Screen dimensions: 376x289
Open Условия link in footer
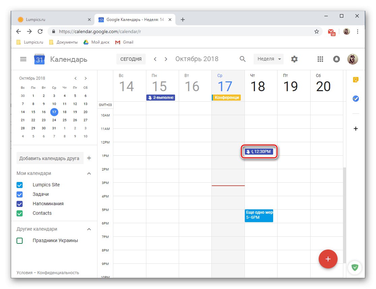(x=25, y=273)
